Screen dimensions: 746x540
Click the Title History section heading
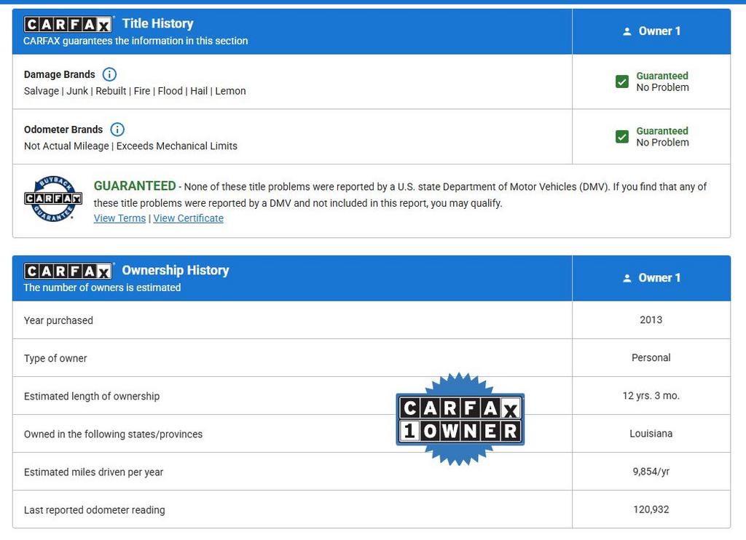(157, 23)
